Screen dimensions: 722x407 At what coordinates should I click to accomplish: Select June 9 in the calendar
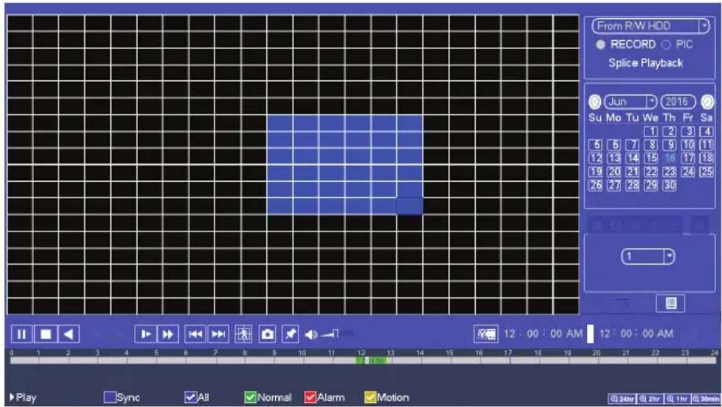(669, 144)
